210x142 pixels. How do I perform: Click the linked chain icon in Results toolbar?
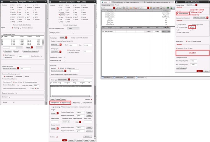124,8
